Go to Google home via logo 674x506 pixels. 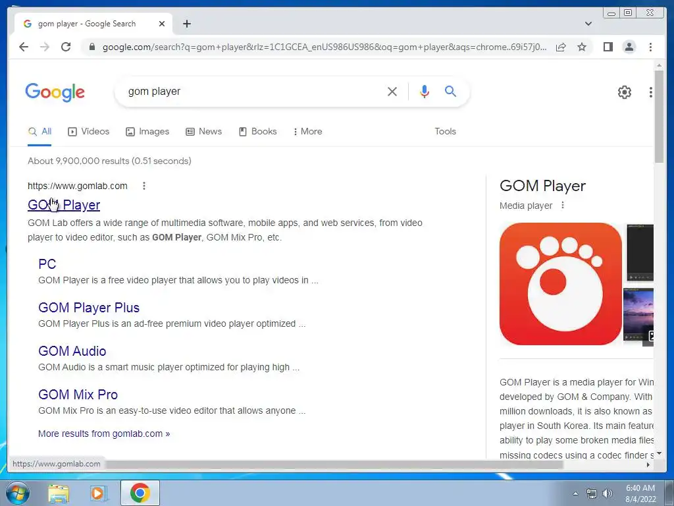[x=55, y=92]
